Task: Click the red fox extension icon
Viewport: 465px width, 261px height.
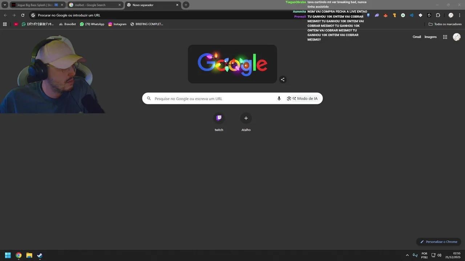Action: coord(385,15)
